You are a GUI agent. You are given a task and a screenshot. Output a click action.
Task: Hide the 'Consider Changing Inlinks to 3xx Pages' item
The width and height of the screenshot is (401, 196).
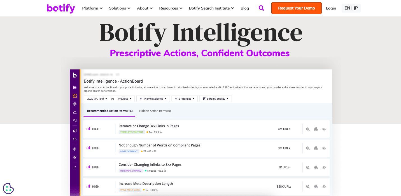coord(324,167)
